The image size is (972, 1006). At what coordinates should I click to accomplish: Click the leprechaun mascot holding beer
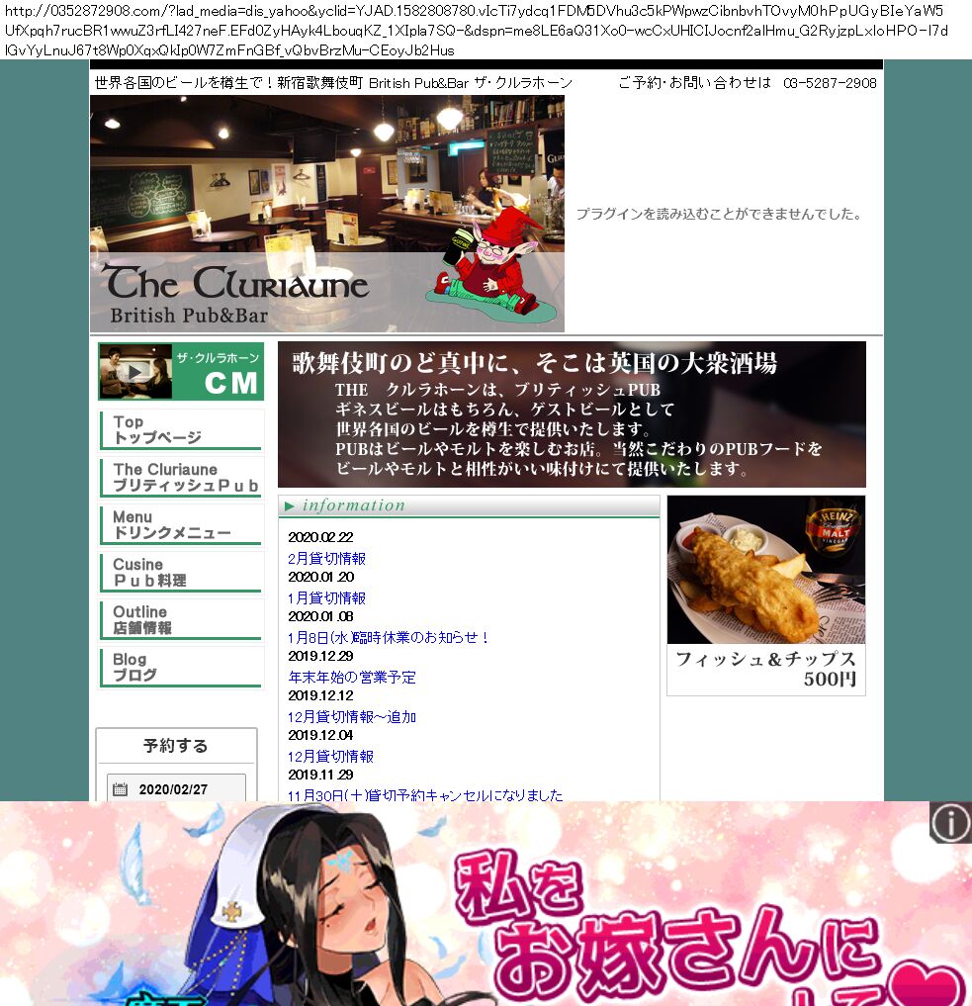492,265
